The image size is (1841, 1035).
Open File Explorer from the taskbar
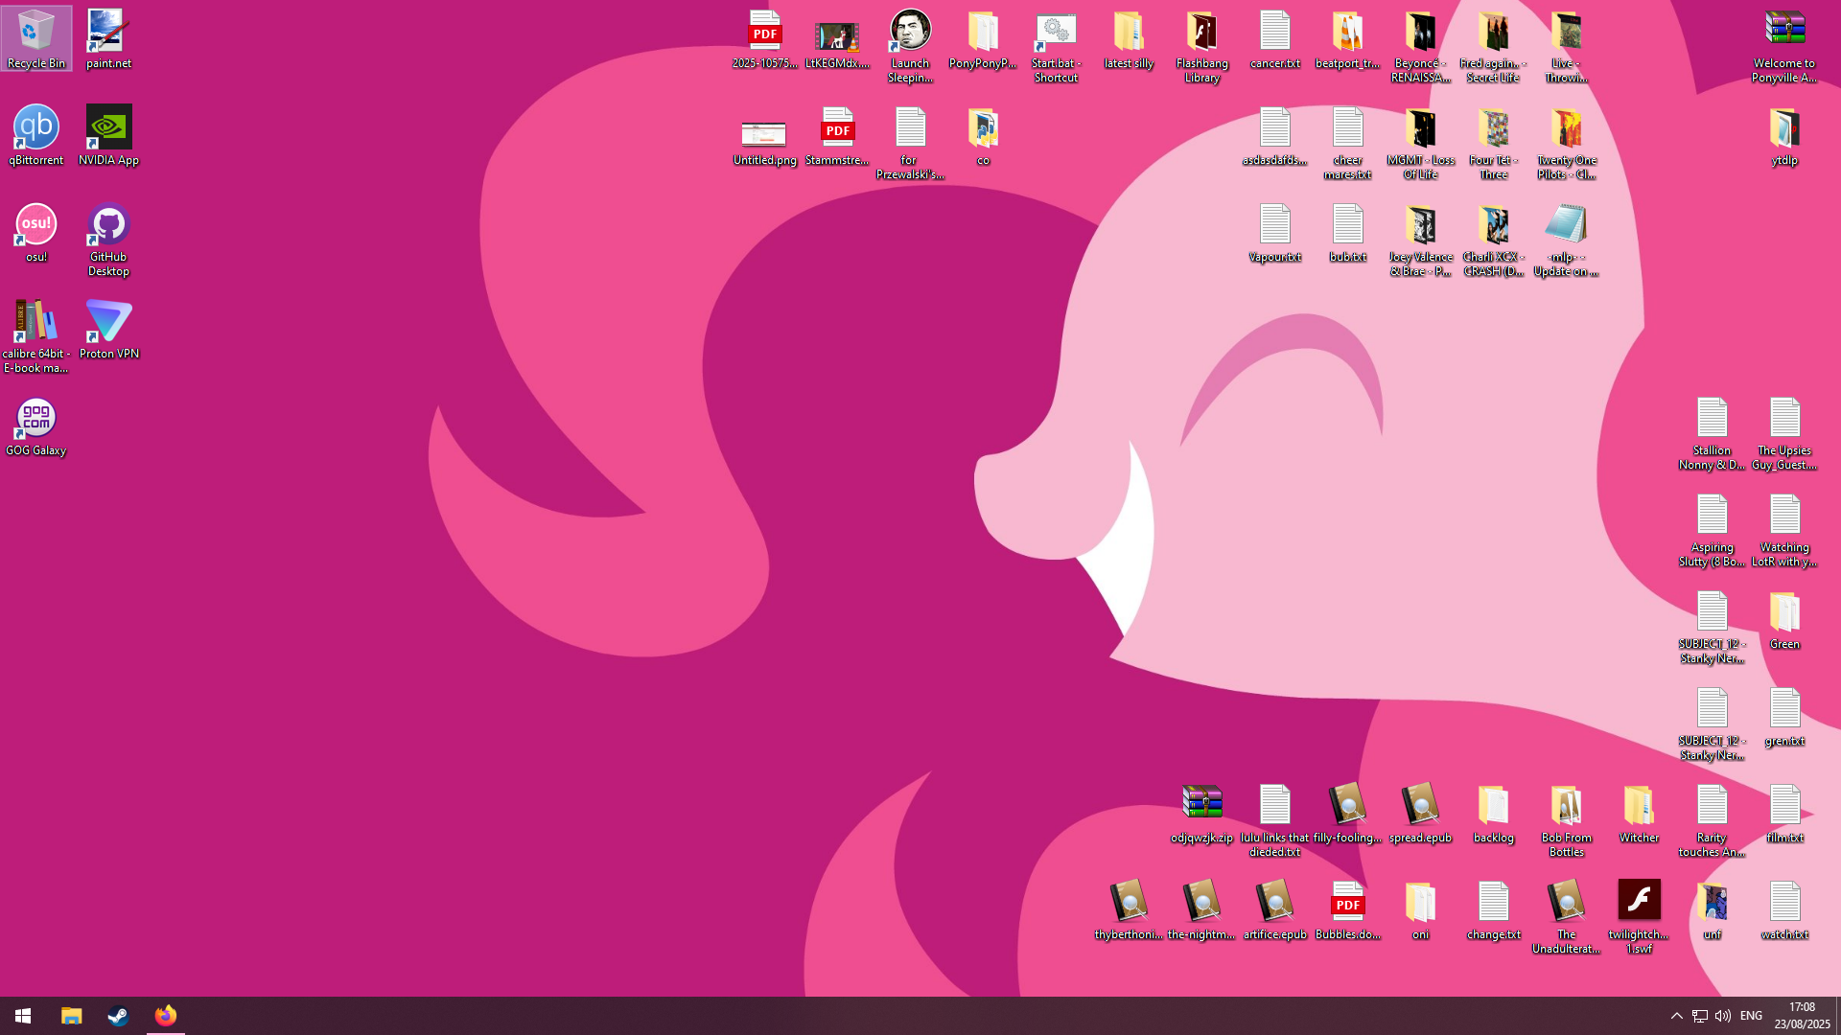pyautogui.click(x=71, y=1016)
